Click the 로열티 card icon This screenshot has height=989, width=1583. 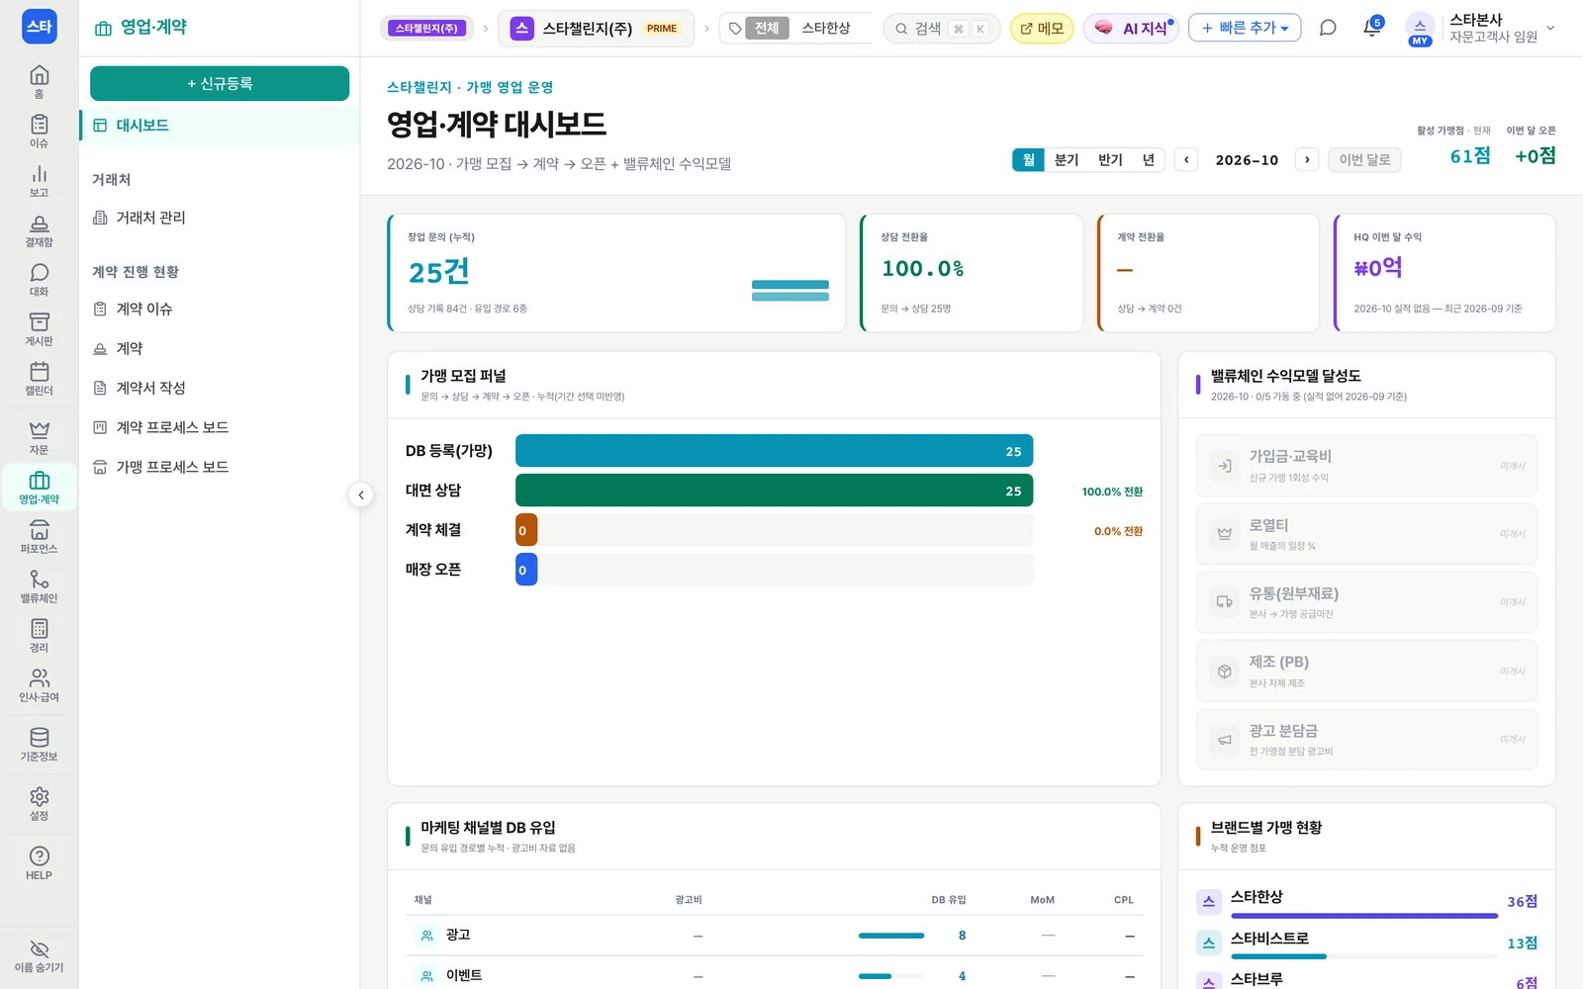1224,534
